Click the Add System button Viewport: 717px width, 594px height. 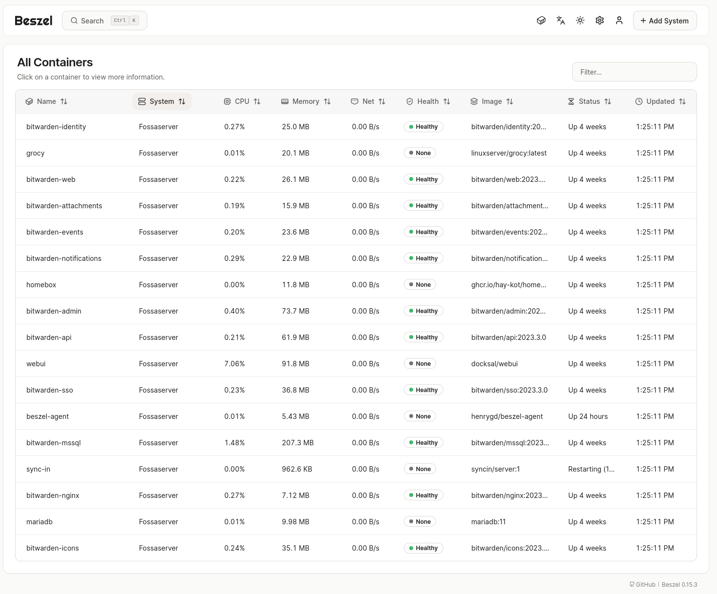click(x=664, y=20)
